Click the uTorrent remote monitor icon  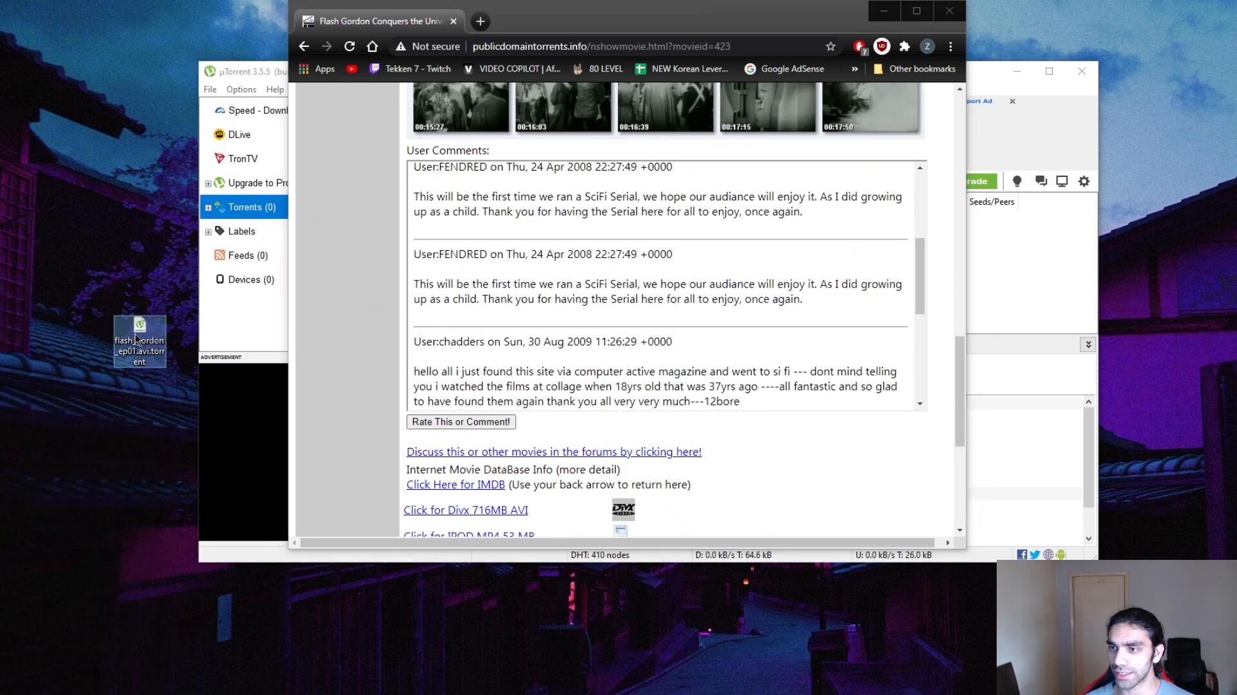(1062, 181)
